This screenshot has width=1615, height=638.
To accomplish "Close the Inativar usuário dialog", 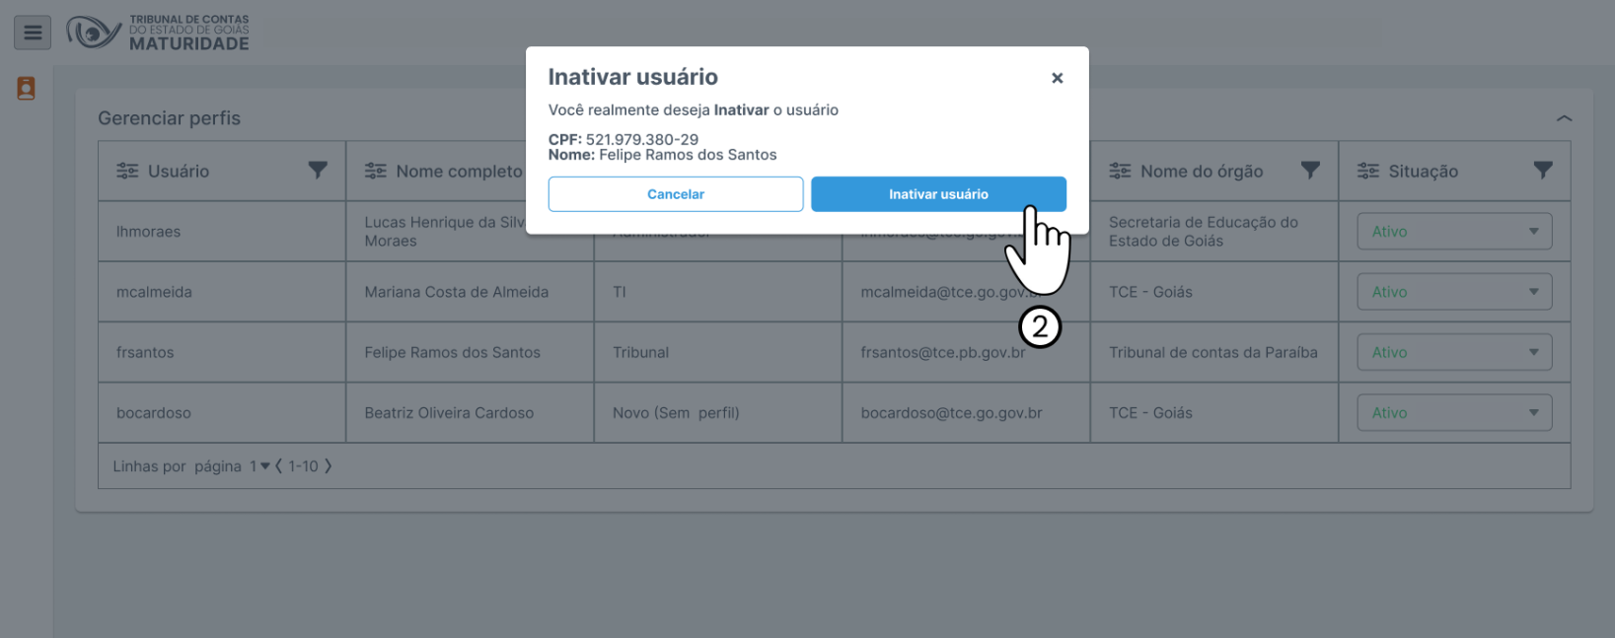I will pos(1057,78).
